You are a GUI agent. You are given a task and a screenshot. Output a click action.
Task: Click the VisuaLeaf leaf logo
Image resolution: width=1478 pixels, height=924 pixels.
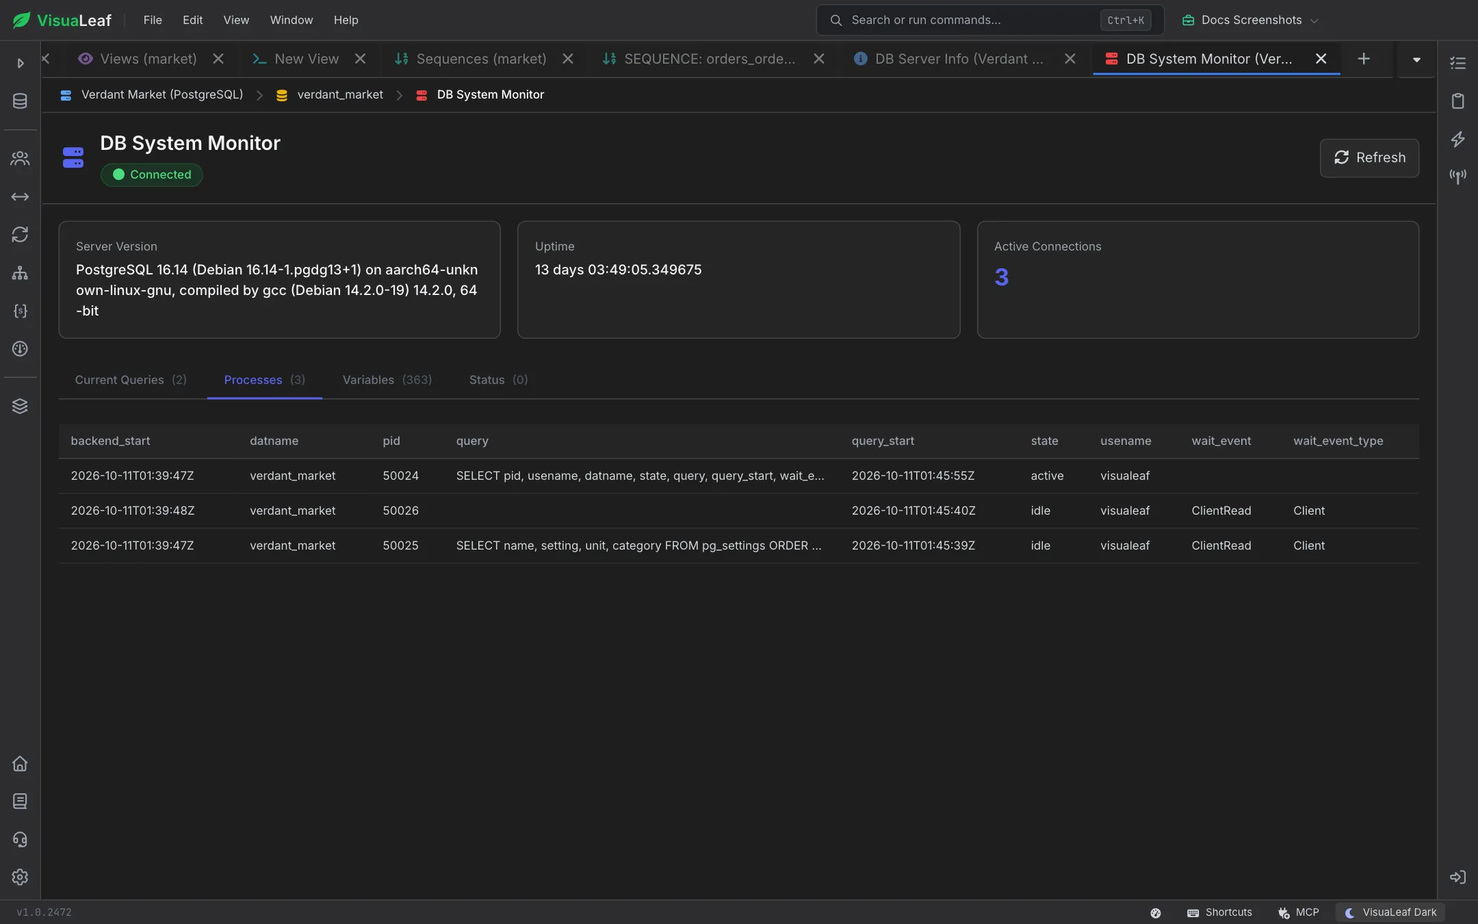(x=21, y=20)
